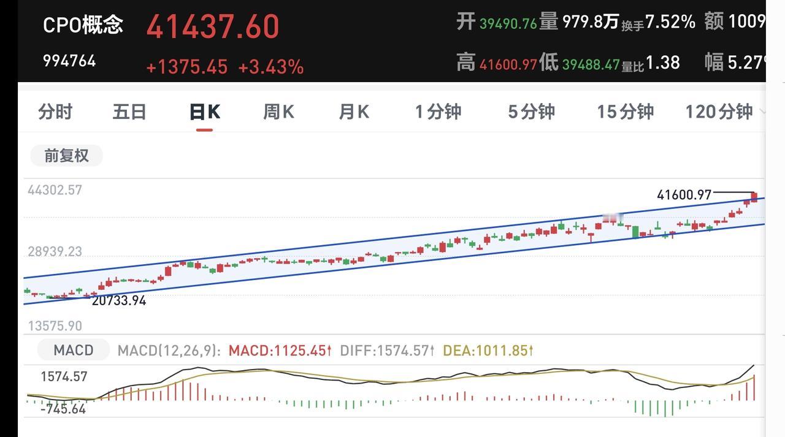Image resolution: width=785 pixels, height=437 pixels.
Task: Switch to the 1分钟 chart tab
Action: (438, 112)
